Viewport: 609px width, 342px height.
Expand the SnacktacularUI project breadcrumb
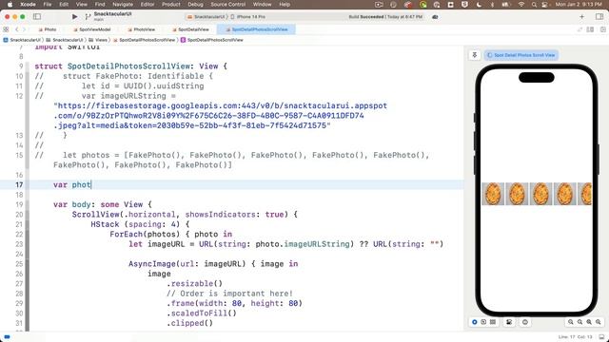pyautogui.click(x=22, y=40)
